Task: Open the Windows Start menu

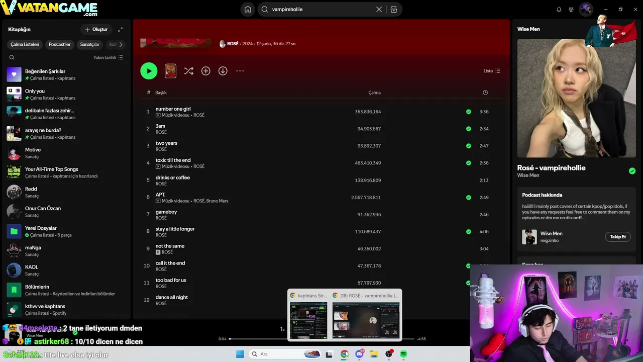Action: point(240,354)
